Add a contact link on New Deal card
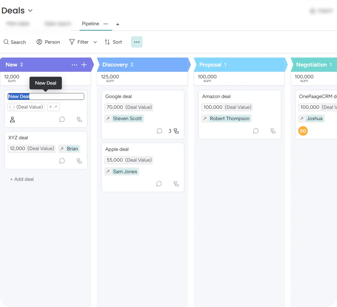This screenshot has width=337, height=307. pyautogui.click(x=53, y=107)
